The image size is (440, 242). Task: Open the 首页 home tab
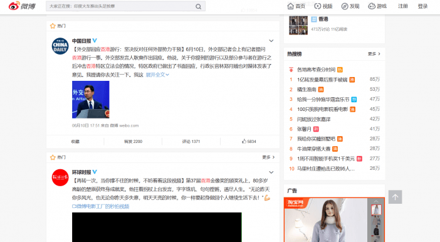(296, 6)
